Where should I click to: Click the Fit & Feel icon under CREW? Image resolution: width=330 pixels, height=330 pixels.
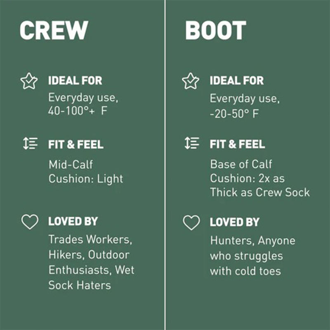point(30,144)
